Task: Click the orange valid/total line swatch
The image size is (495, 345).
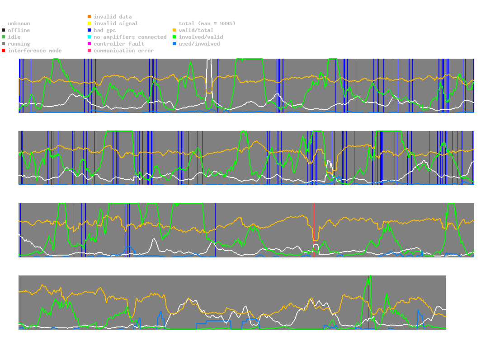Action: (x=174, y=30)
